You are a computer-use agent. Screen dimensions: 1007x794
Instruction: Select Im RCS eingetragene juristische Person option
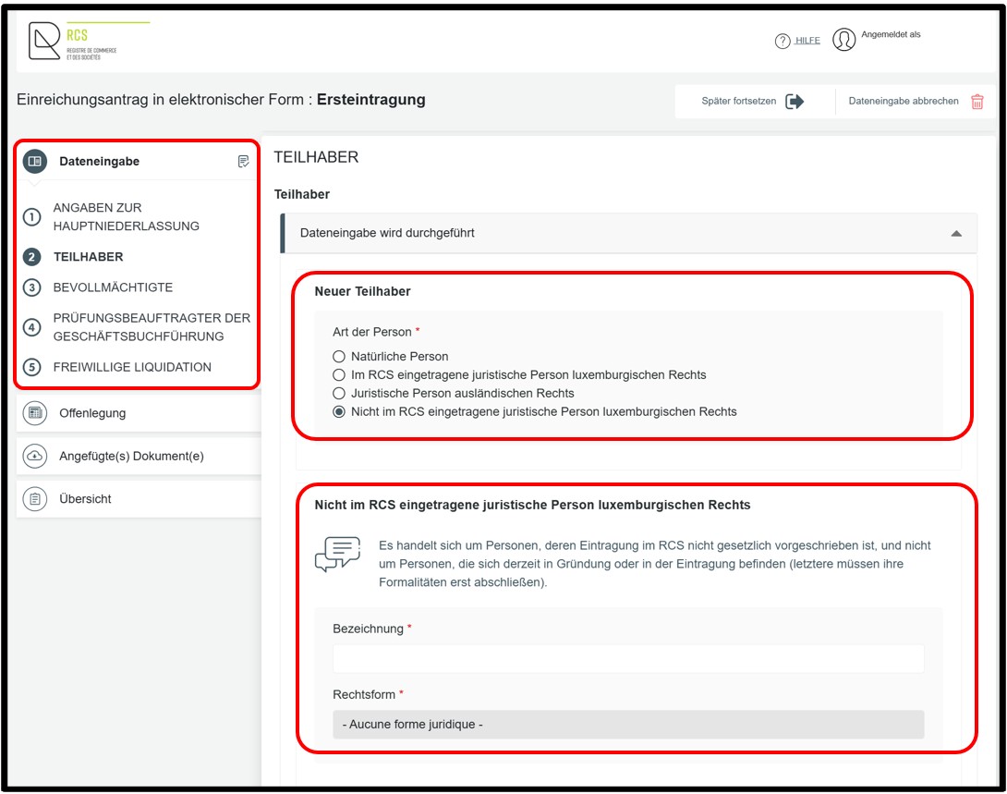tap(339, 375)
